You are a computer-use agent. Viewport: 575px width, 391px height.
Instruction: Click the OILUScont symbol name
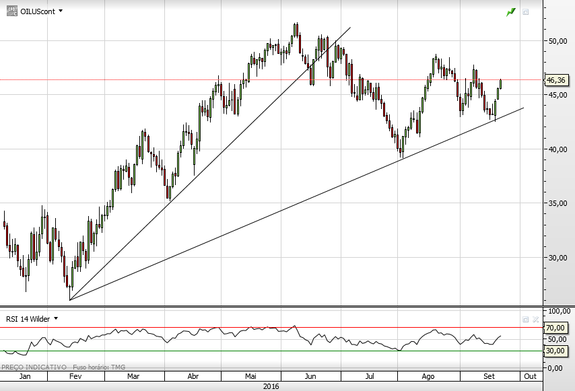(38, 11)
